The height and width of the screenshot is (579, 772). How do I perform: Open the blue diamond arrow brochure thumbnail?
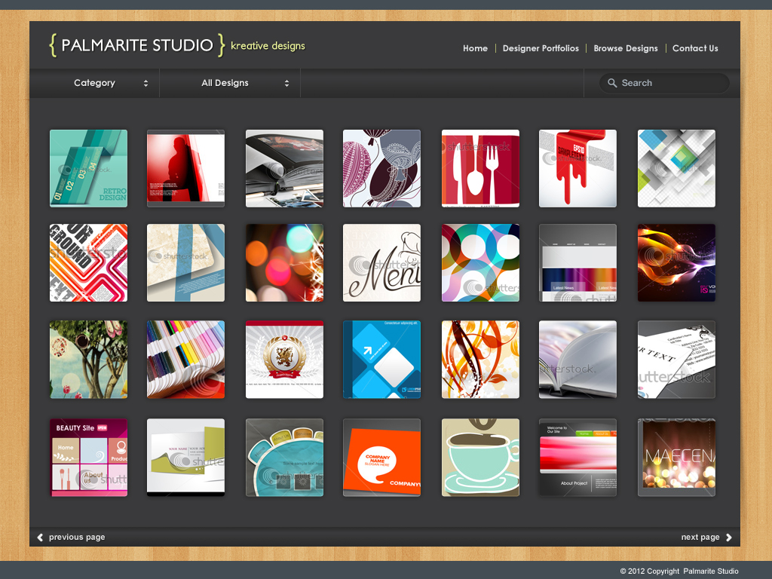(x=381, y=360)
